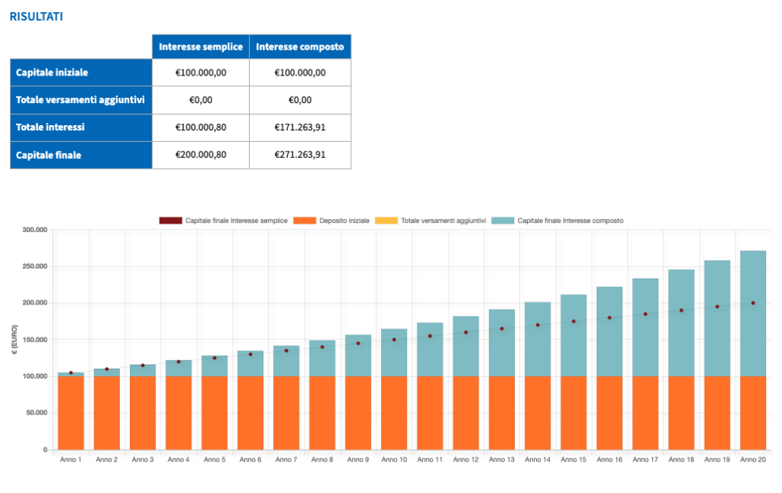Toggle the Capitale finale Interesse semplice legend label

pyautogui.click(x=236, y=221)
